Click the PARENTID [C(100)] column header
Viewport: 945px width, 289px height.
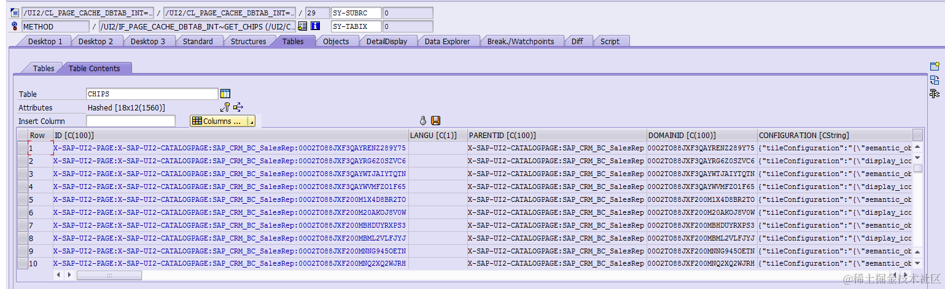pyautogui.click(x=556, y=135)
